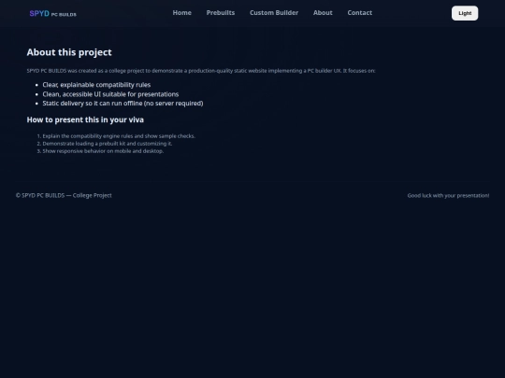Click 'Demonstrate loading a prebuilt kit' step
The height and width of the screenshot is (378, 505).
(108, 144)
